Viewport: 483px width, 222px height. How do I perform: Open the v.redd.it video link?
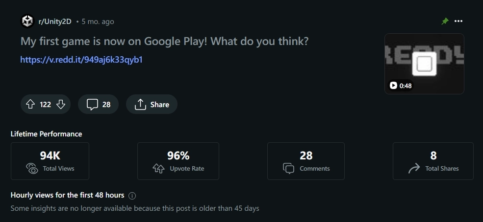click(81, 60)
